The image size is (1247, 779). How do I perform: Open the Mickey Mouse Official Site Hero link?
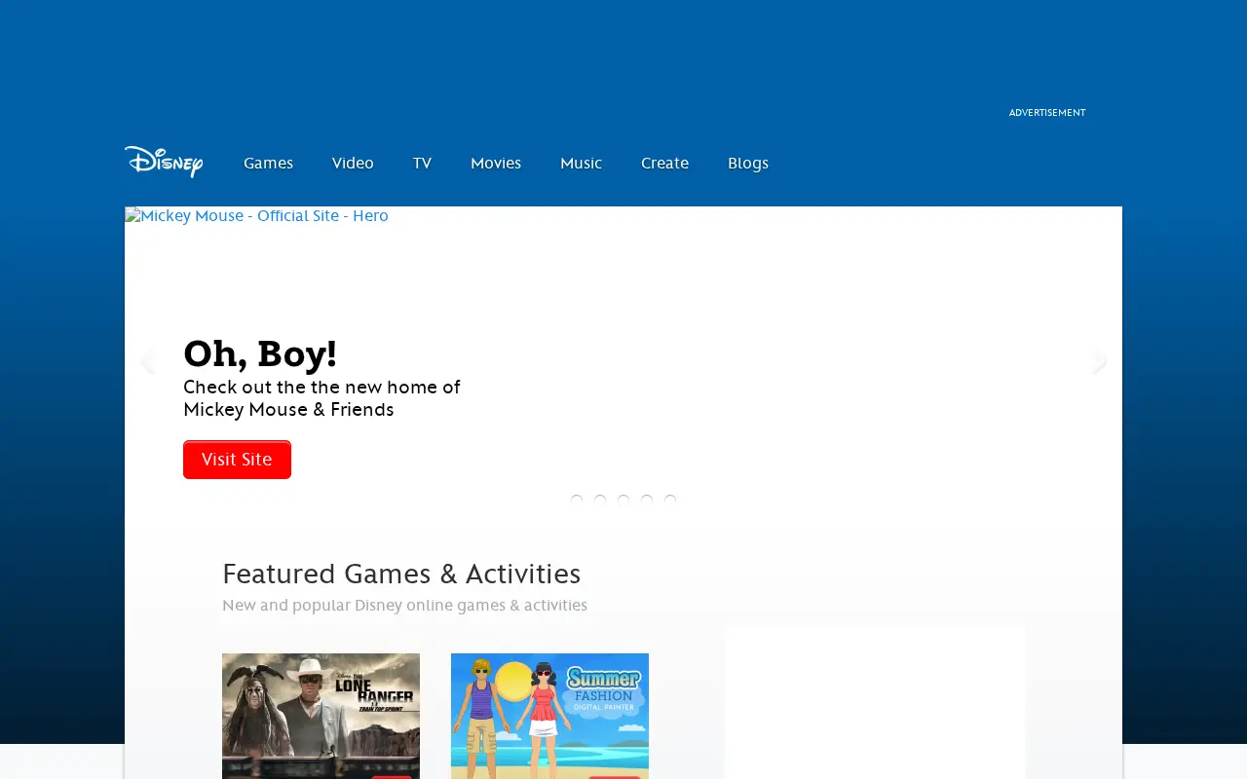coord(256,216)
